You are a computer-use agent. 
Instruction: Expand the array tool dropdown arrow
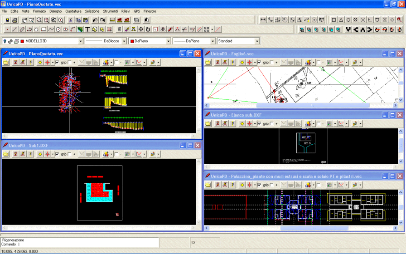pyautogui.click(x=212, y=29)
